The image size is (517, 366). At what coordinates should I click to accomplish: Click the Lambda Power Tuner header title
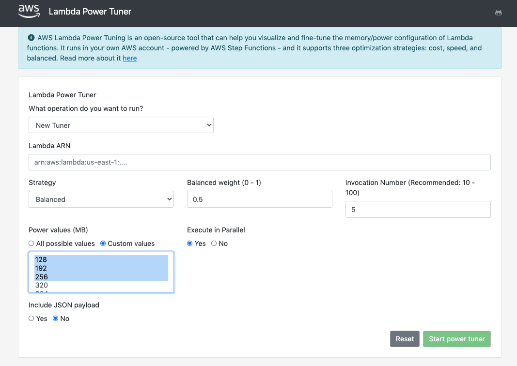pos(90,12)
